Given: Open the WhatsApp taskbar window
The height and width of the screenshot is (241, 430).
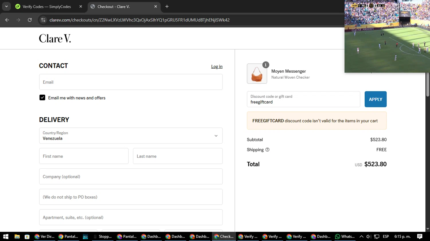Looking at the screenshot, I should pyautogui.click(x=345, y=236).
